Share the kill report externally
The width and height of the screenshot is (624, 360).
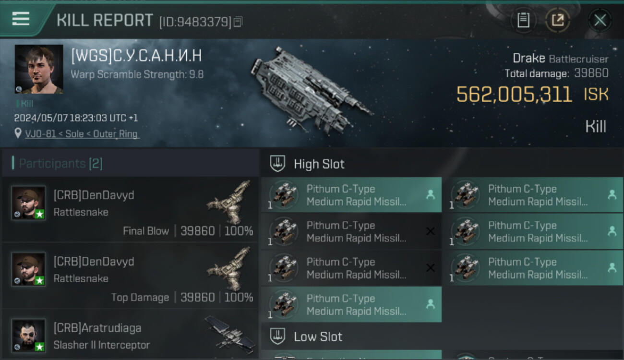pos(557,20)
